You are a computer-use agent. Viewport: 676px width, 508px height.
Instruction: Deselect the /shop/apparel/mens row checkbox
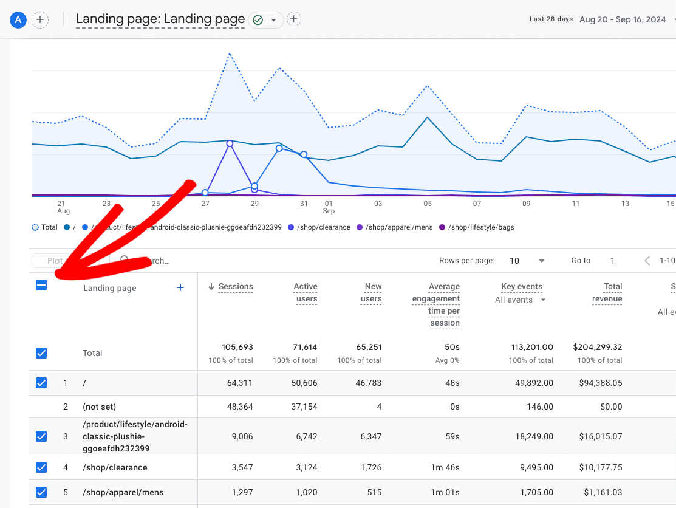[41, 492]
